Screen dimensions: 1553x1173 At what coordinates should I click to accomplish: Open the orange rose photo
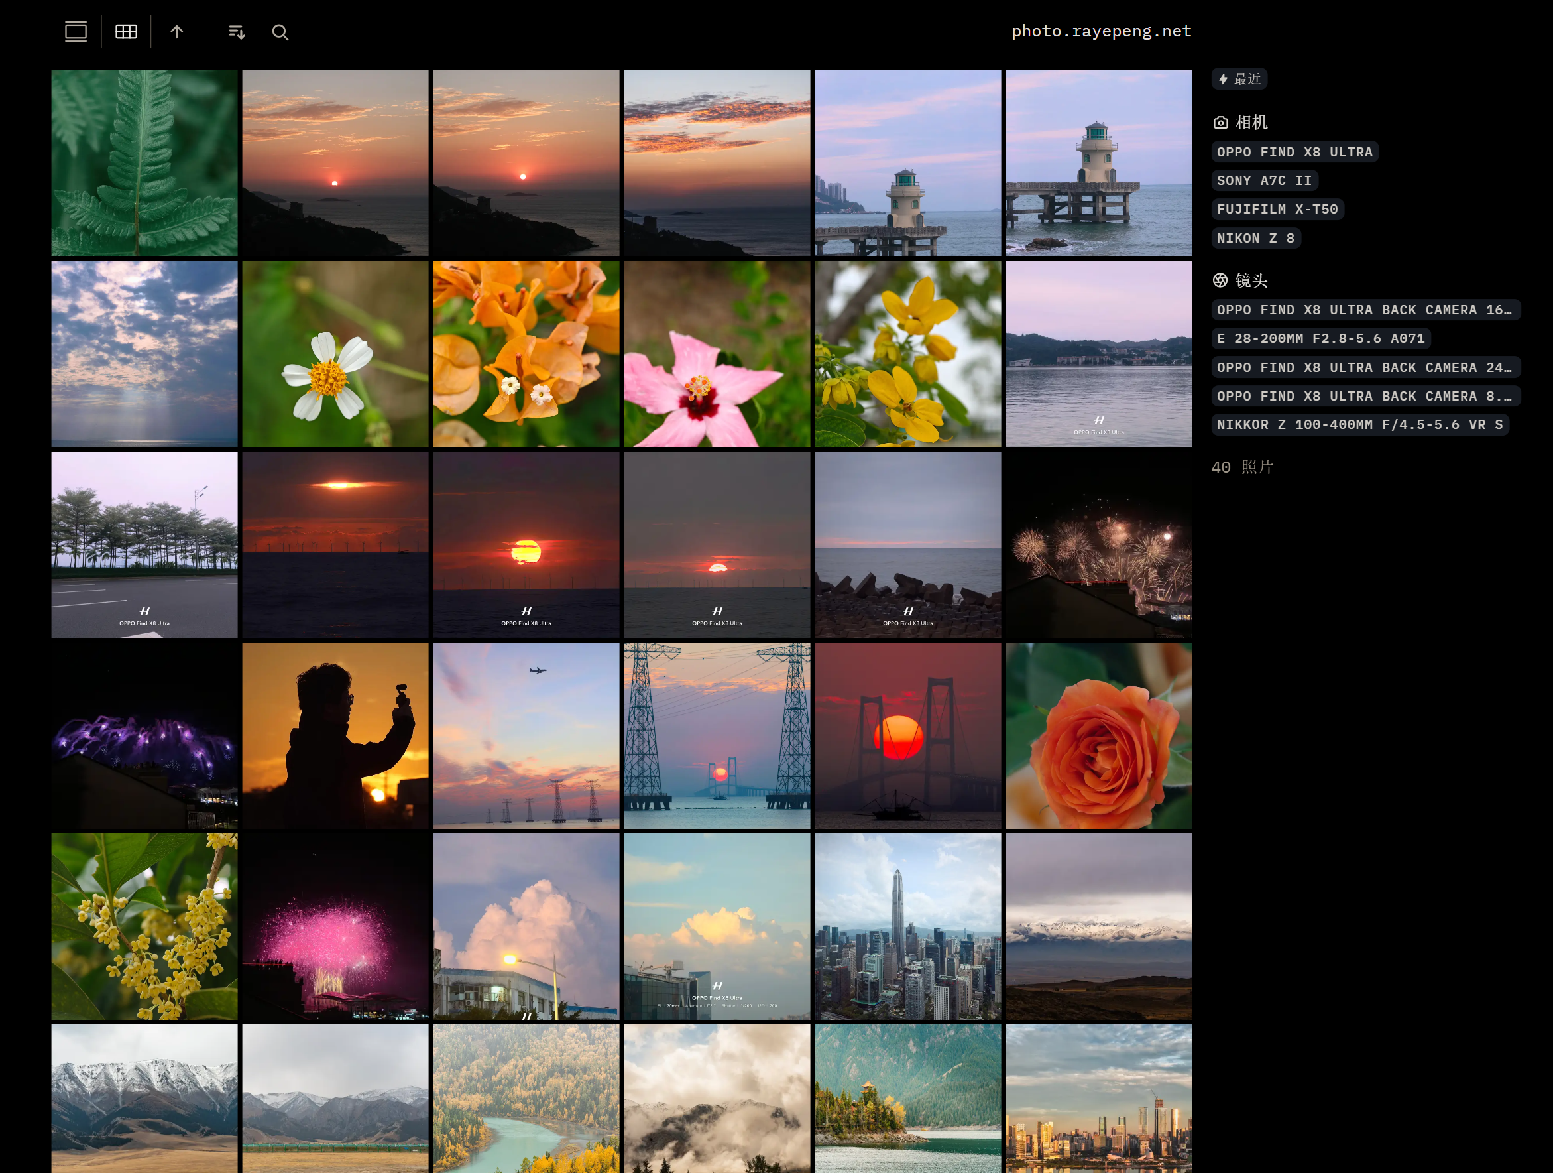(1098, 735)
